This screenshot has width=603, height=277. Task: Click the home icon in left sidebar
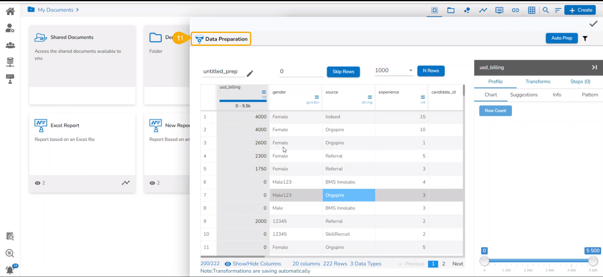point(10,11)
